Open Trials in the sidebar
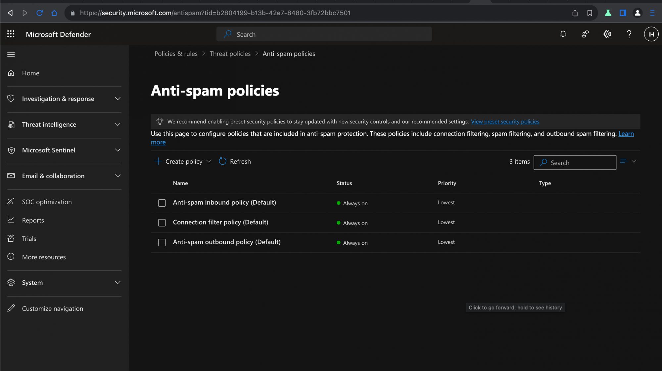This screenshot has height=371, width=662. (29, 239)
